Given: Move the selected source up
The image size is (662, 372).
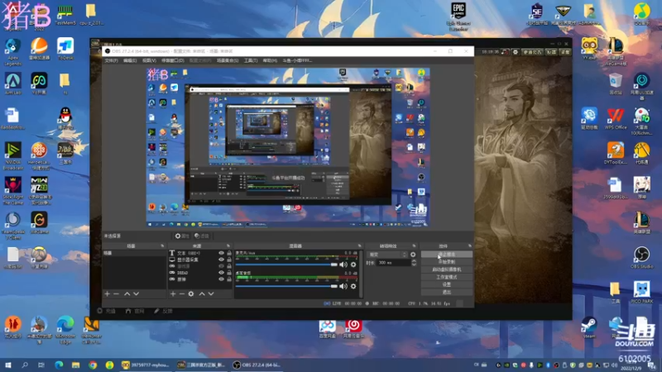Looking at the screenshot, I should (202, 293).
